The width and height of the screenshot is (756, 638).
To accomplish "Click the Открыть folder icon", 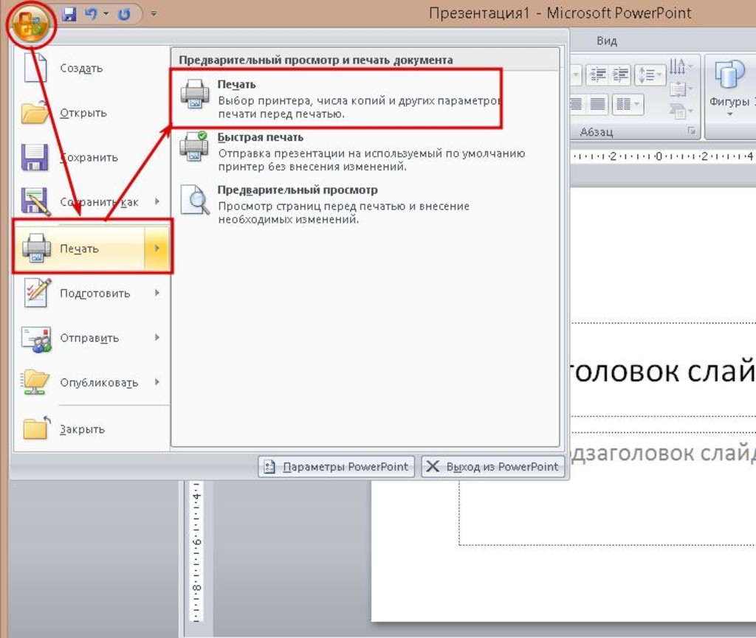I will click(x=35, y=113).
